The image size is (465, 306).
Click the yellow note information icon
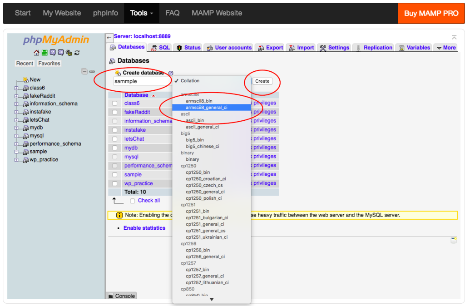coord(119,215)
